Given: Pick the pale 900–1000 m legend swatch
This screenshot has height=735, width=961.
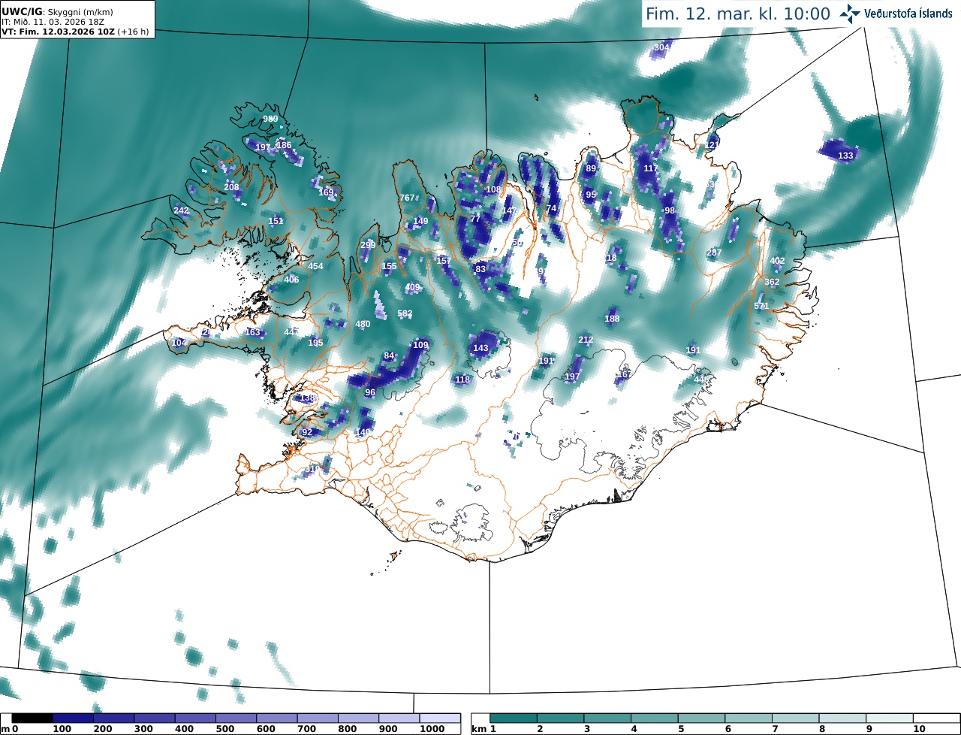Looking at the screenshot, I should (399, 718).
